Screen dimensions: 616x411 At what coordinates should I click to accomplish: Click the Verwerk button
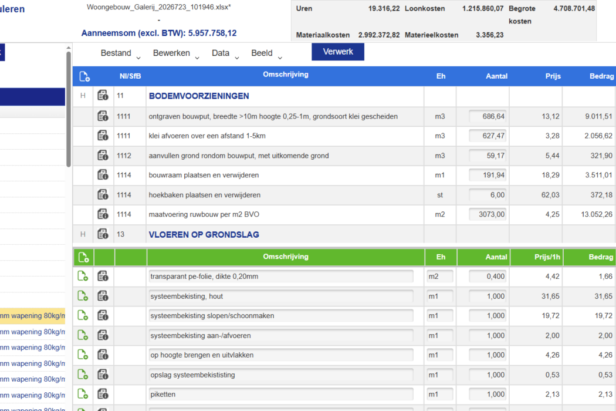coord(338,52)
